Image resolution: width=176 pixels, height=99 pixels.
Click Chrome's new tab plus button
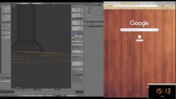(155, 4)
